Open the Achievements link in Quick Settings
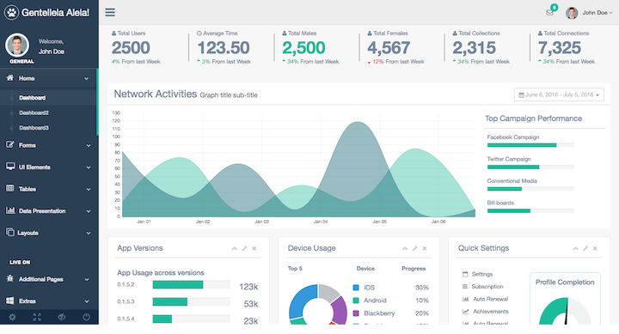This screenshot has width=619, height=334. (491, 311)
